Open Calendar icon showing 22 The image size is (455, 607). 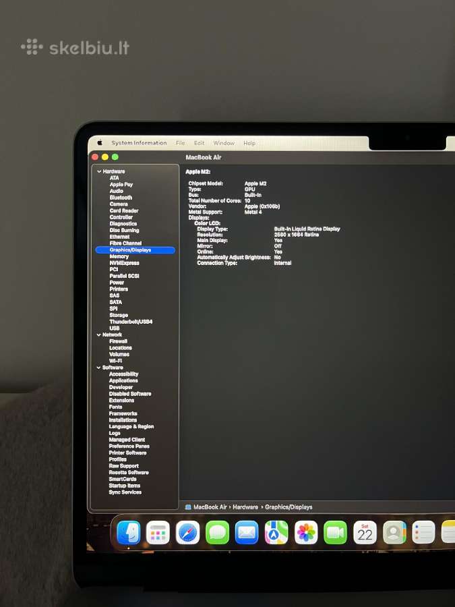pos(365,533)
